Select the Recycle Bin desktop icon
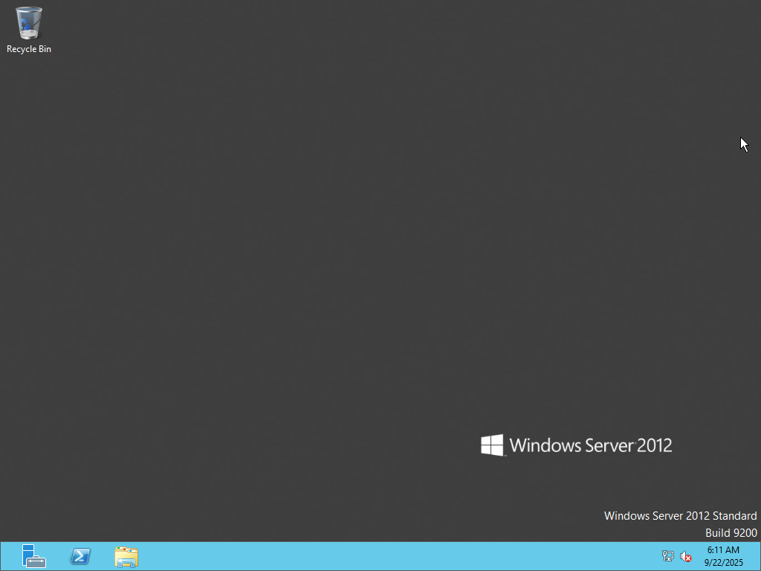 29,23
